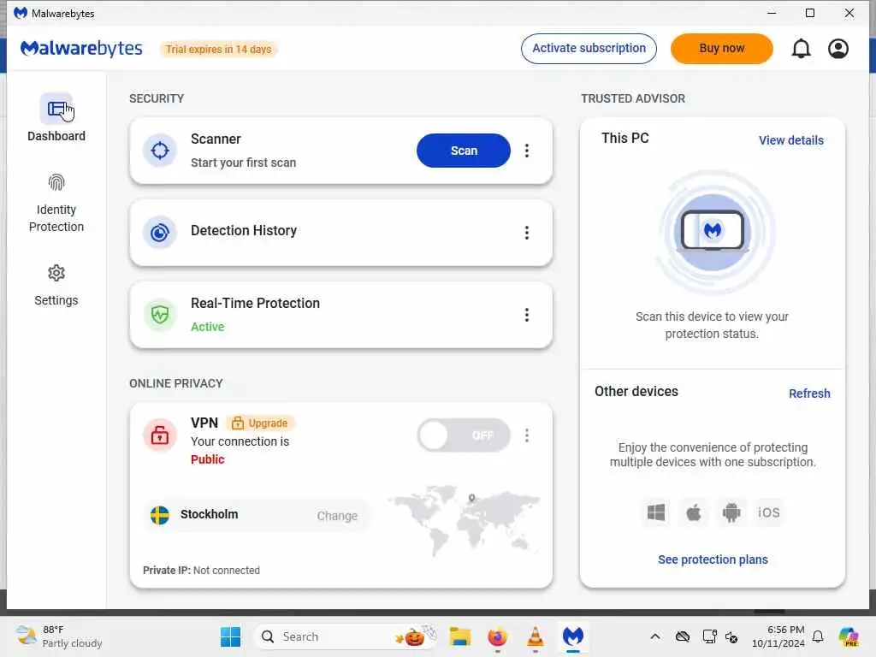The image size is (876, 657).
Task: Click the VPN unlocked padlock icon
Action: pyautogui.click(x=160, y=435)
